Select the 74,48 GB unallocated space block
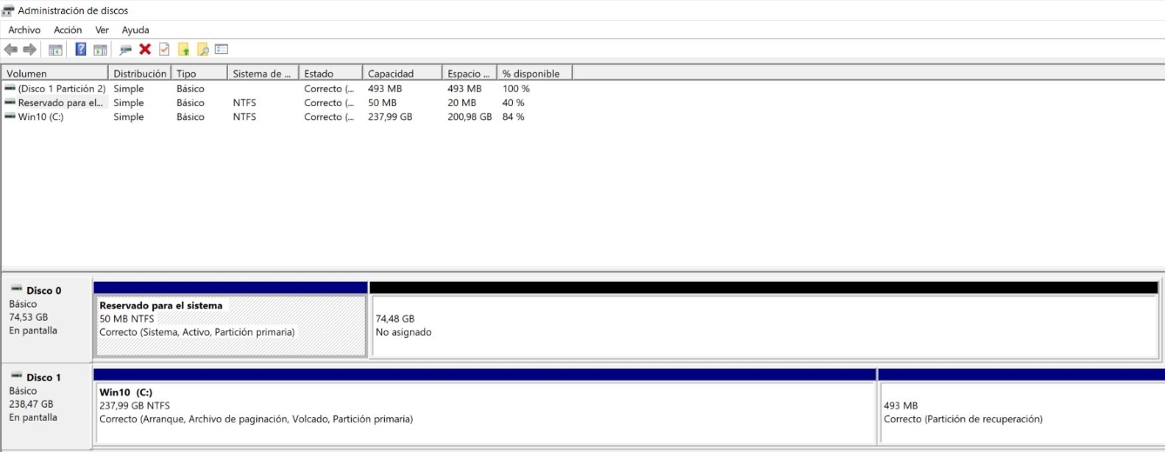This screenshot has height=452, width=1165. (x=763, y=326)
